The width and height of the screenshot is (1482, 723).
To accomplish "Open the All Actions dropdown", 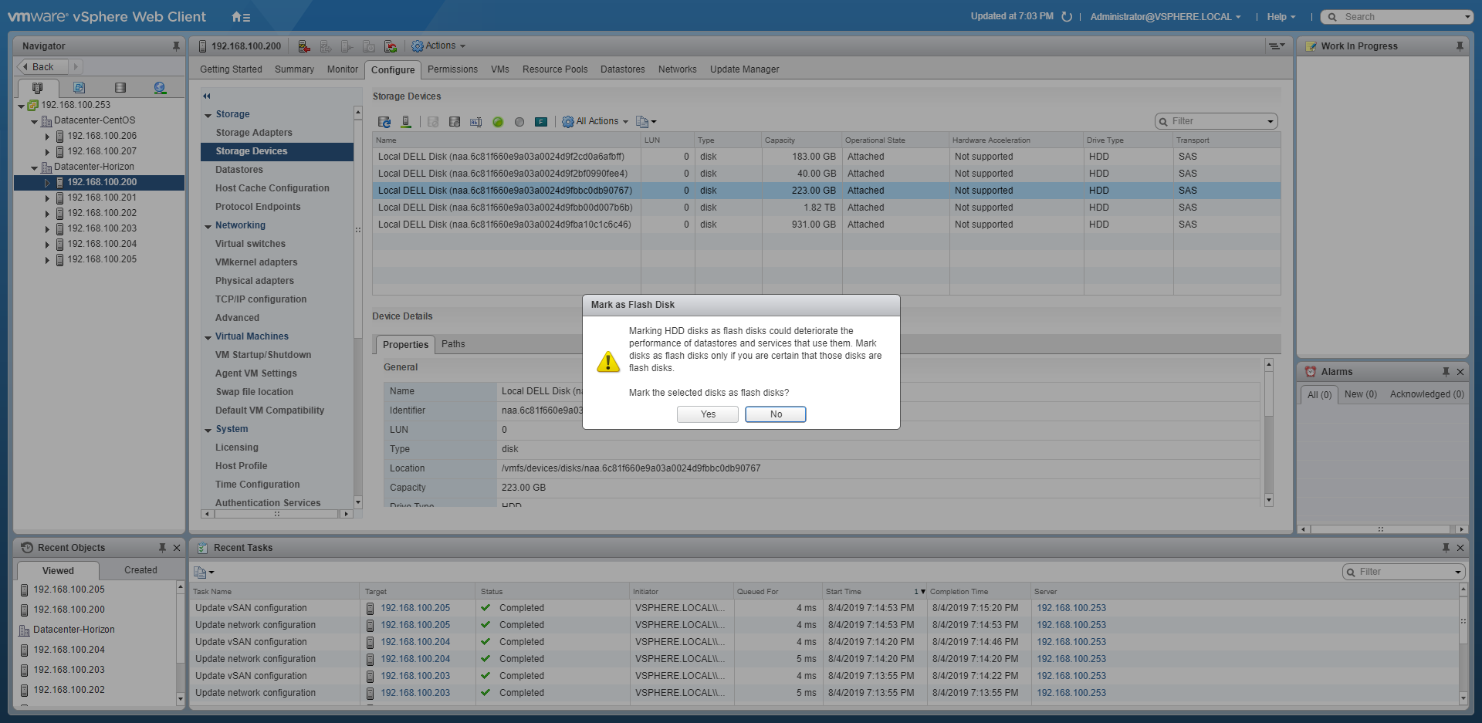I will [x=595, y=122].
